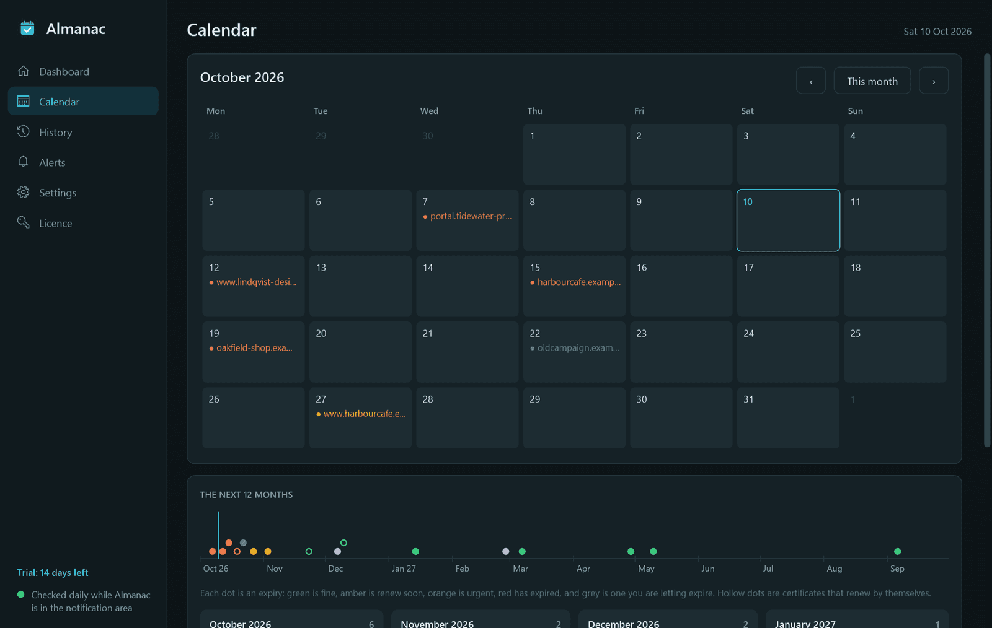Open the History page
The width and height of the screenshot is (992, 628).
coord(83,132)
